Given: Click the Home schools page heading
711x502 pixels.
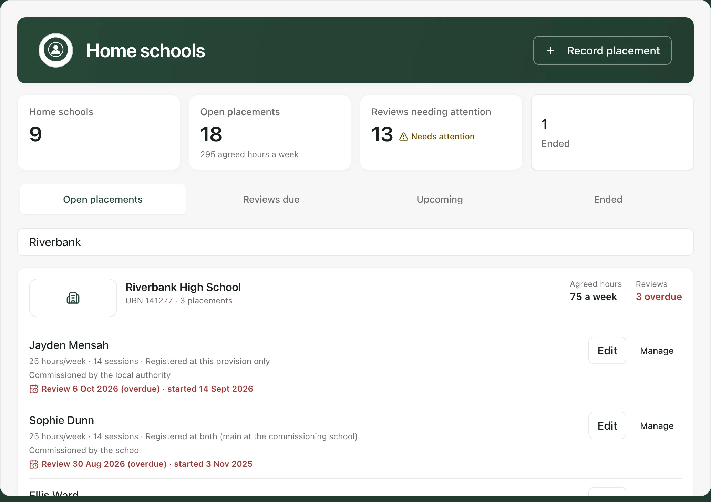Looking at the screenshot, I should coord(145,51).
